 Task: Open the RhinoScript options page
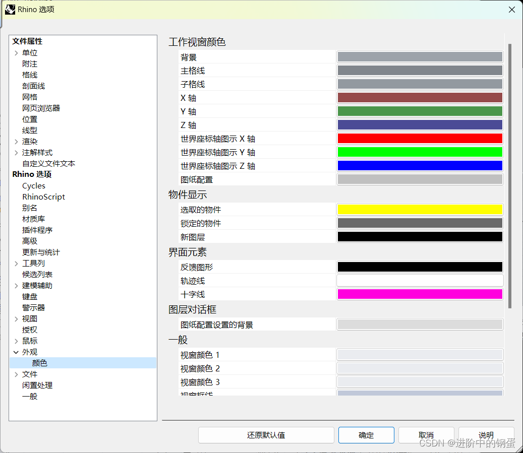click(43, 197)
